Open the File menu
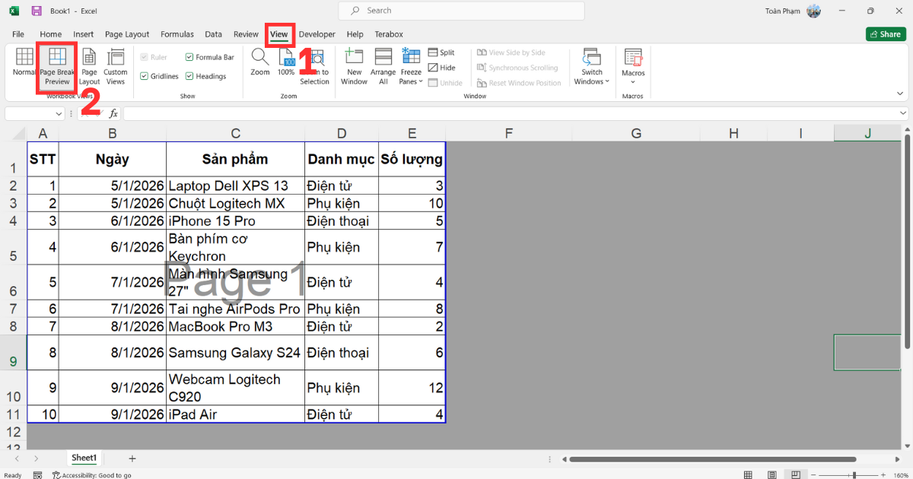This screenshot has height=479, width=913. click(x=18, y=34)
